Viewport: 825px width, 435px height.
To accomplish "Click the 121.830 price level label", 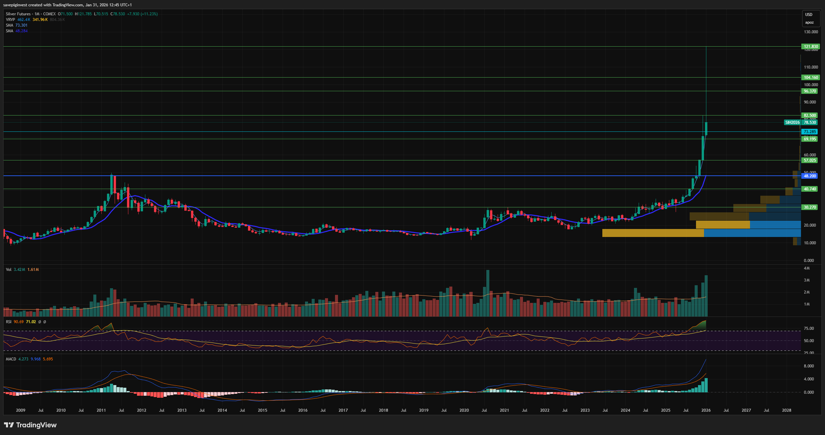I will pyautogui.click(x=810, y=47).
